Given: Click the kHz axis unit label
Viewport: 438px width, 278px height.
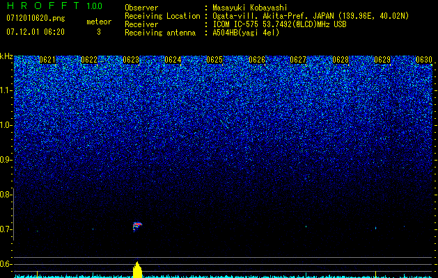Looking at the screenshot, I should click(6, 56).
